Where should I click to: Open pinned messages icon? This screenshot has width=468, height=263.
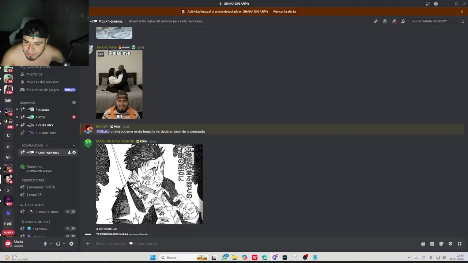tap(394, 21)
